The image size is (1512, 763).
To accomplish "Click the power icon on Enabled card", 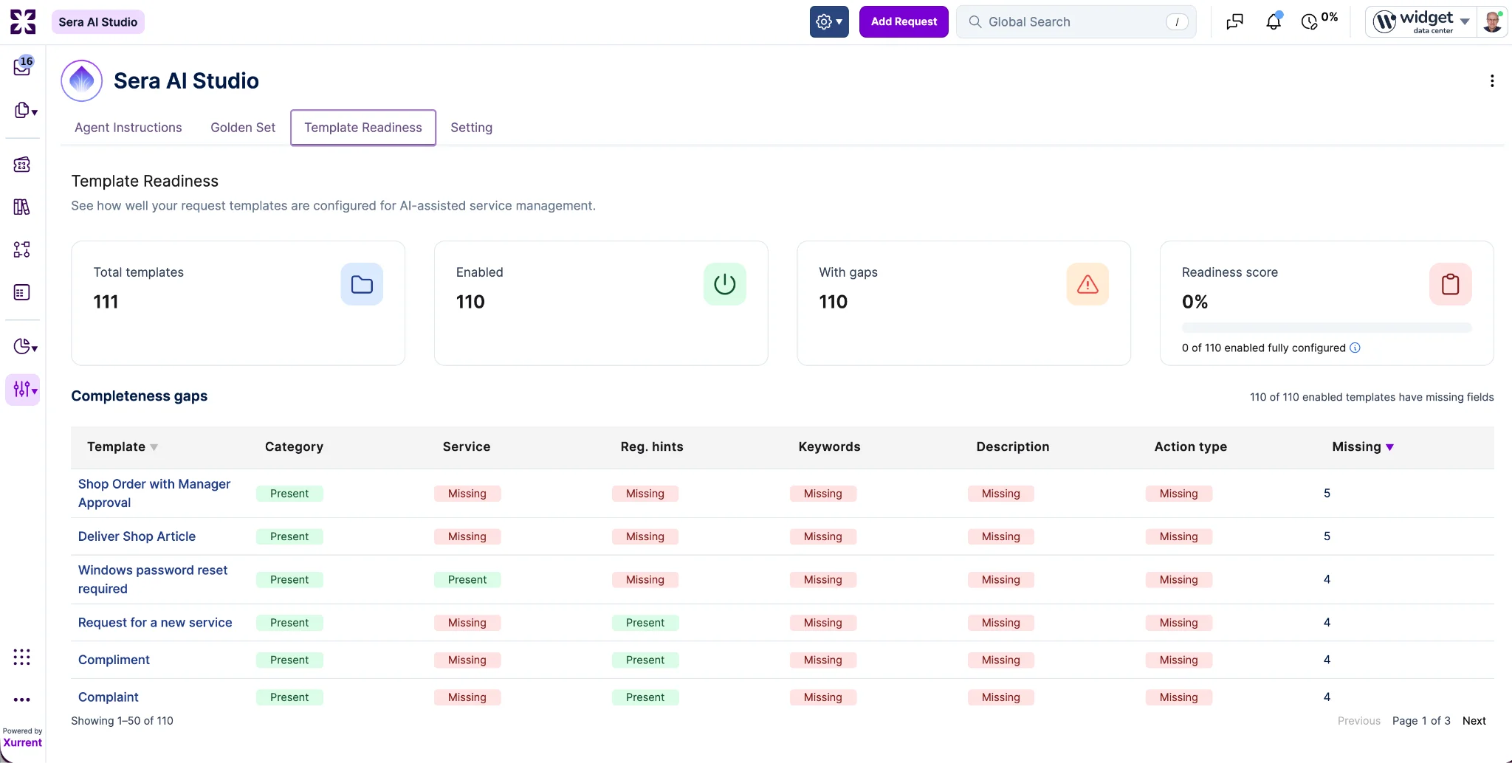I will 725,284.
